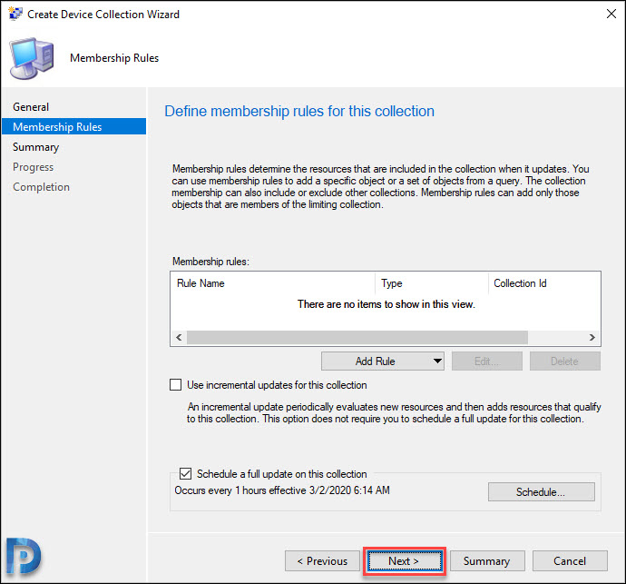This screenshot has height=584, width=626.
Task: Click the Summary button at bottom
Action: [487, 560]
